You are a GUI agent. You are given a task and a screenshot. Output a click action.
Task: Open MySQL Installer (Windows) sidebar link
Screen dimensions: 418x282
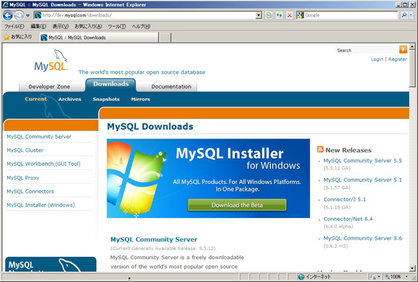point(40,205)
